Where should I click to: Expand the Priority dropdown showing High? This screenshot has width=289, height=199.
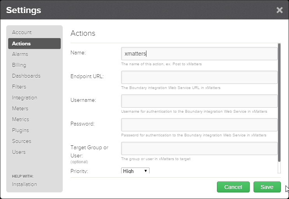135,171
